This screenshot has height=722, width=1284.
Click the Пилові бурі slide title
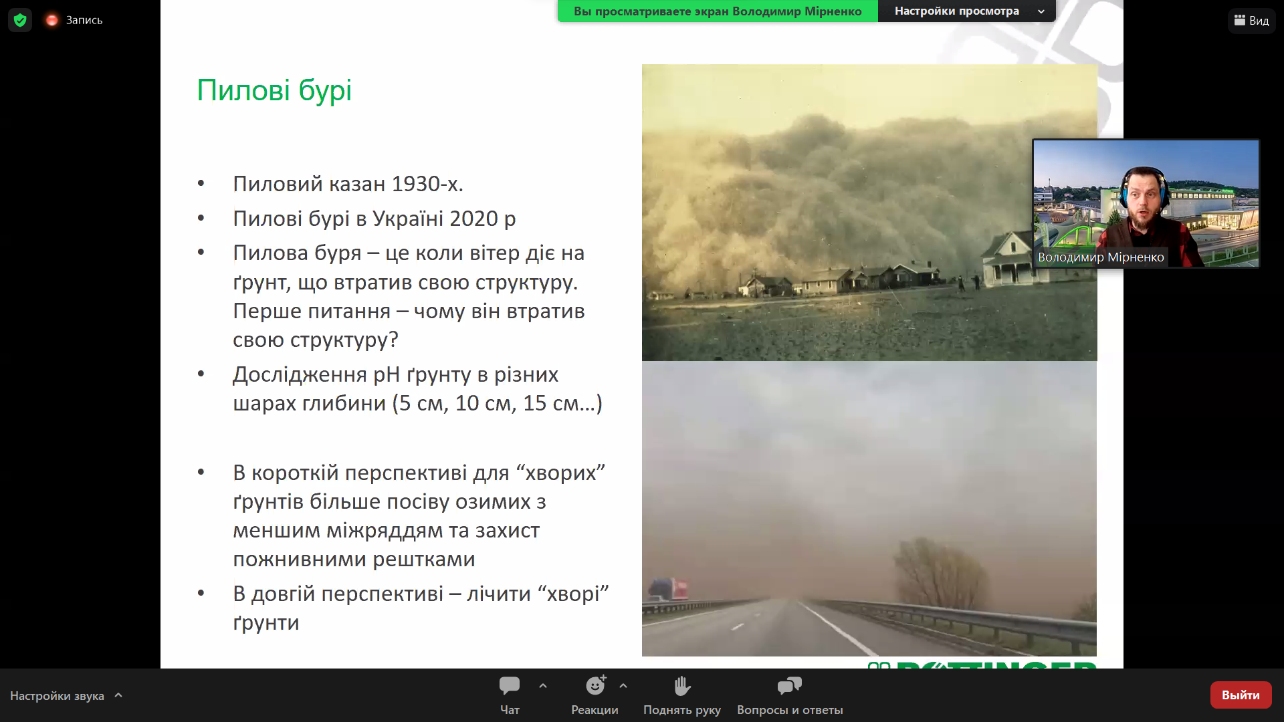tap(274, 90)
